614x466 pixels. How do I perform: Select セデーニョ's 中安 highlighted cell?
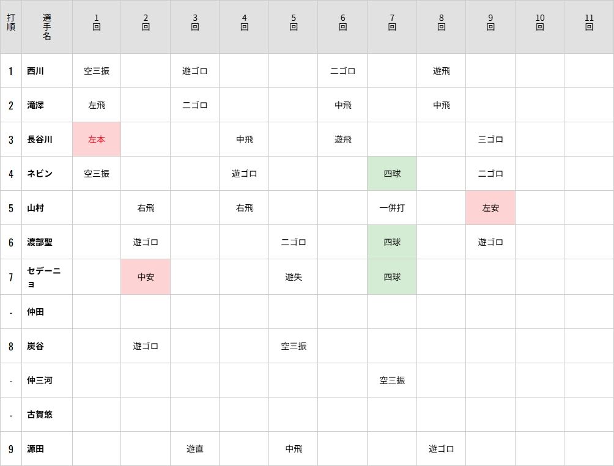146,277
